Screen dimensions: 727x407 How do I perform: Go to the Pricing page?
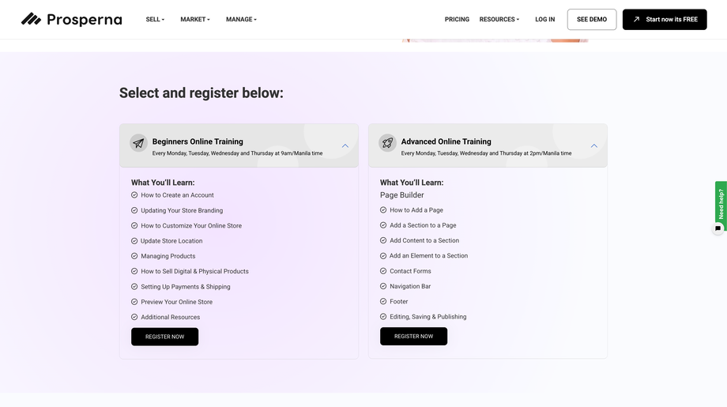457,19
